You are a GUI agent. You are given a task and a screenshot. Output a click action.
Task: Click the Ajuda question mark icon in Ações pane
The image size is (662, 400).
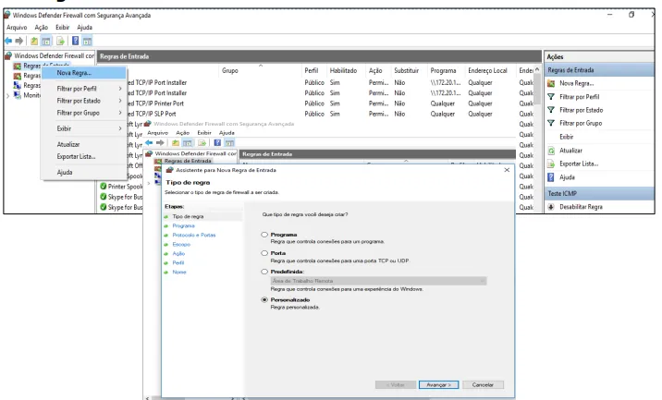pyautogui.click(x=550, y=177)
